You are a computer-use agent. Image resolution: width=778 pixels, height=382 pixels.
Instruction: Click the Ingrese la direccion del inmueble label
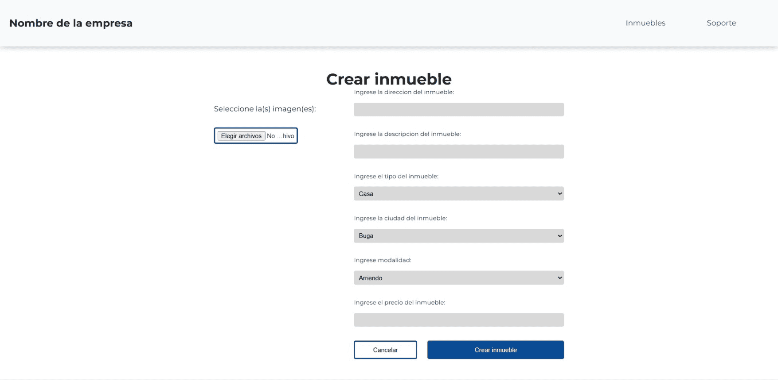(x=404, y=92)
